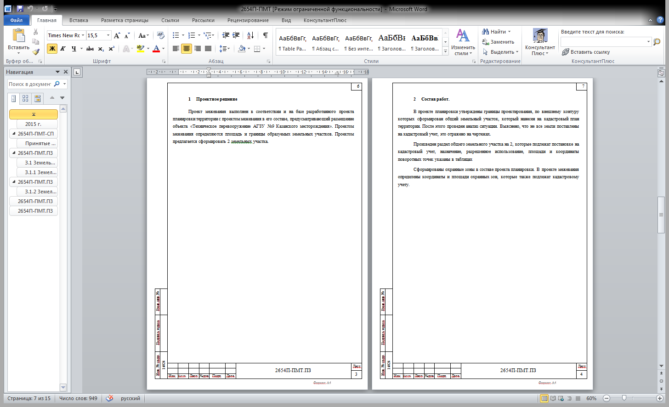Click the sort text icon
Image resolution: width=669 pixels, height=407 pixels.
(250, 35)
